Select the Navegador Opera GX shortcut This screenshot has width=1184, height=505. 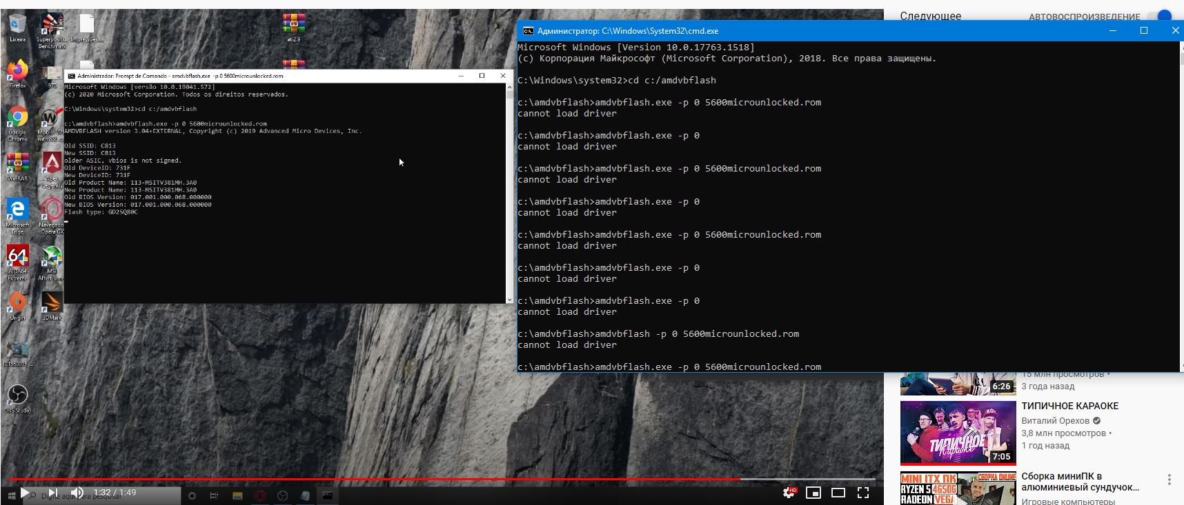tap(52, 216)
